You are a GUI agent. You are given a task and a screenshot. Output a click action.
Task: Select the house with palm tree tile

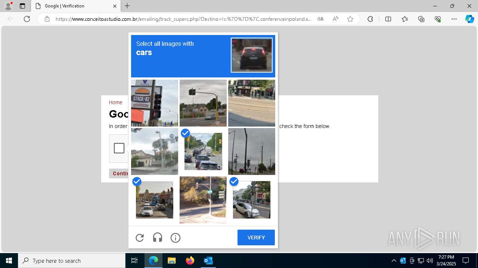[x=155, y=151]
